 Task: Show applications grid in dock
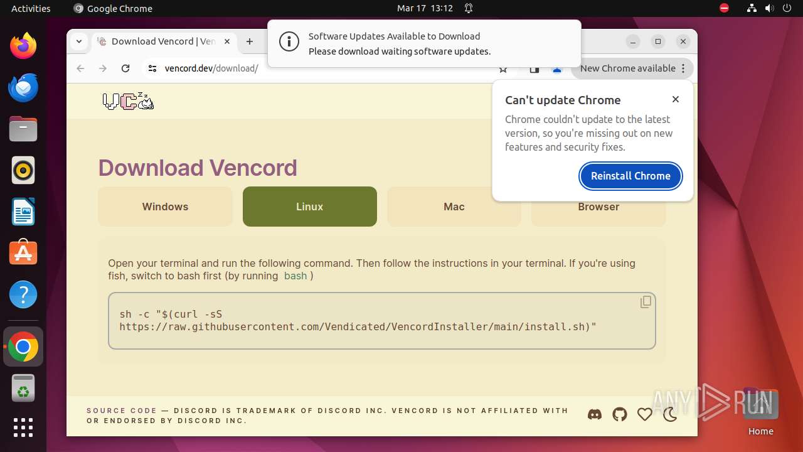(x=23, y=428)
